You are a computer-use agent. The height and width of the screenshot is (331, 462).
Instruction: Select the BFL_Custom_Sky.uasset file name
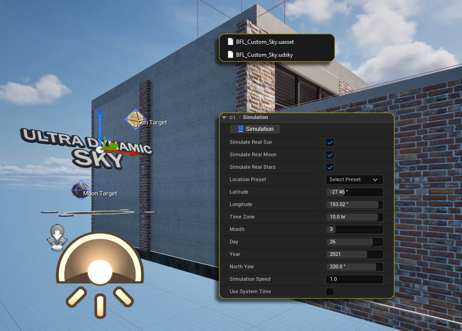[265, 42]
